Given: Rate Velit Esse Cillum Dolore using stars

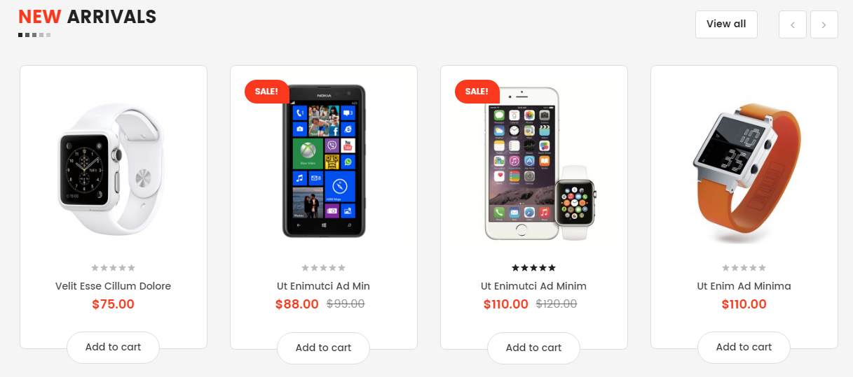Looking at the screenshot, I should point(114,268).
